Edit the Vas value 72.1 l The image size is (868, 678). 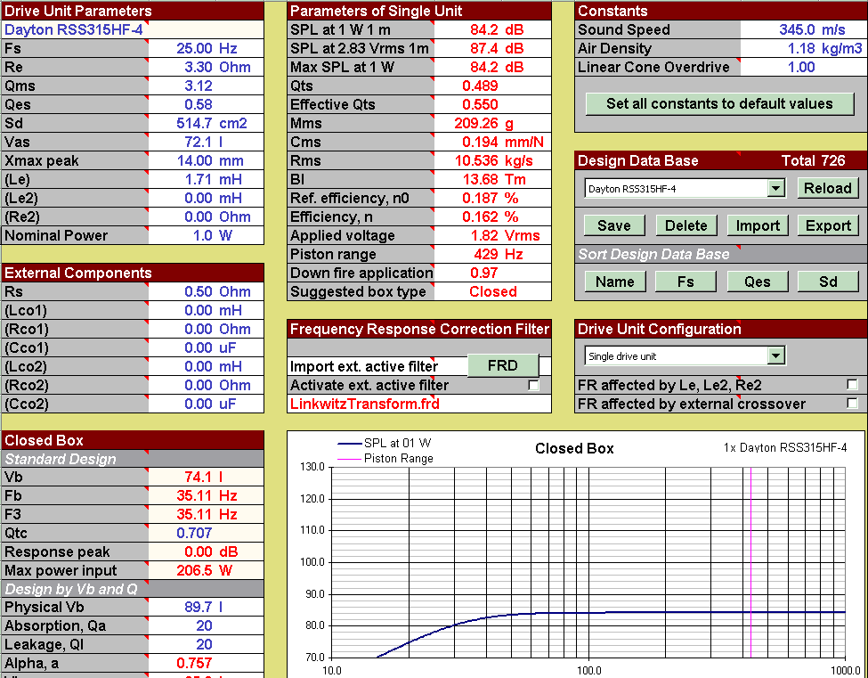[206, 142]
